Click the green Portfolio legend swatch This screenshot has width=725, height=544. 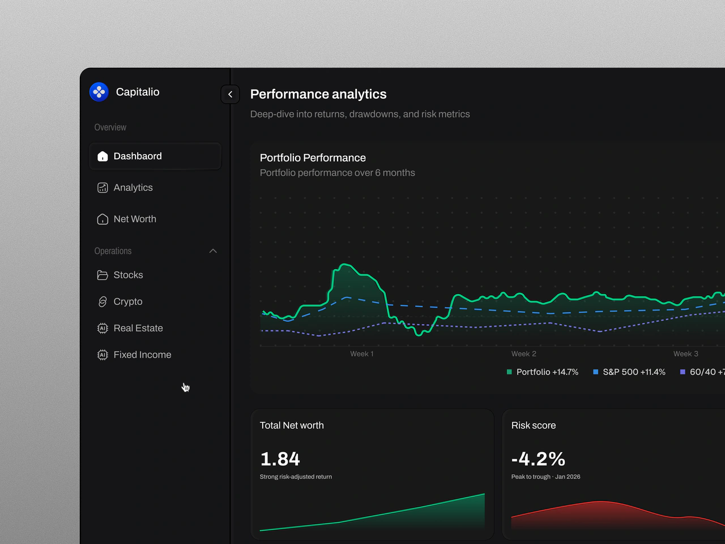click(x=509, y=372)
